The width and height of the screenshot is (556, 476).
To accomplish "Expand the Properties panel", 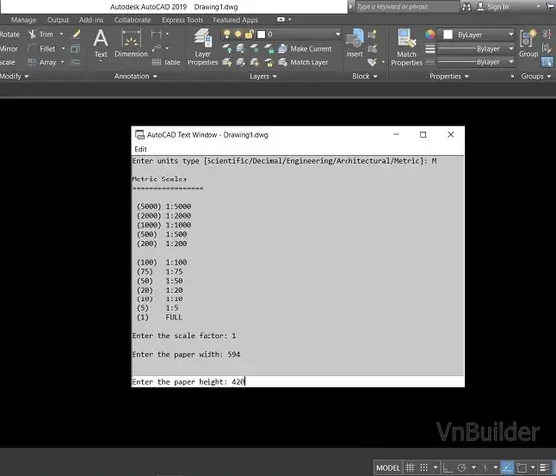I will click(x=449, y=76).
